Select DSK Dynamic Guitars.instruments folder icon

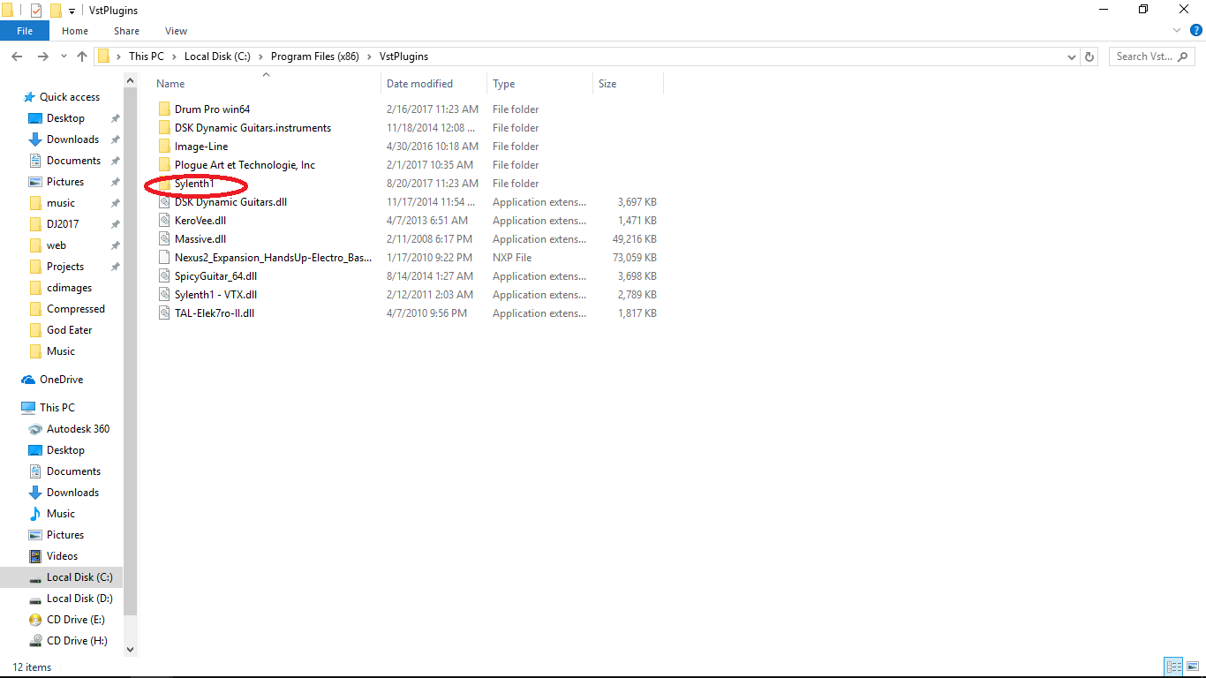(x=164, y=128)
